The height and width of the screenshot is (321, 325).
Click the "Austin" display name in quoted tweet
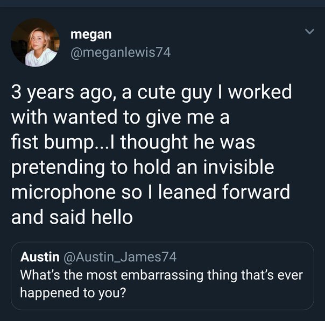tap(40, 257)
